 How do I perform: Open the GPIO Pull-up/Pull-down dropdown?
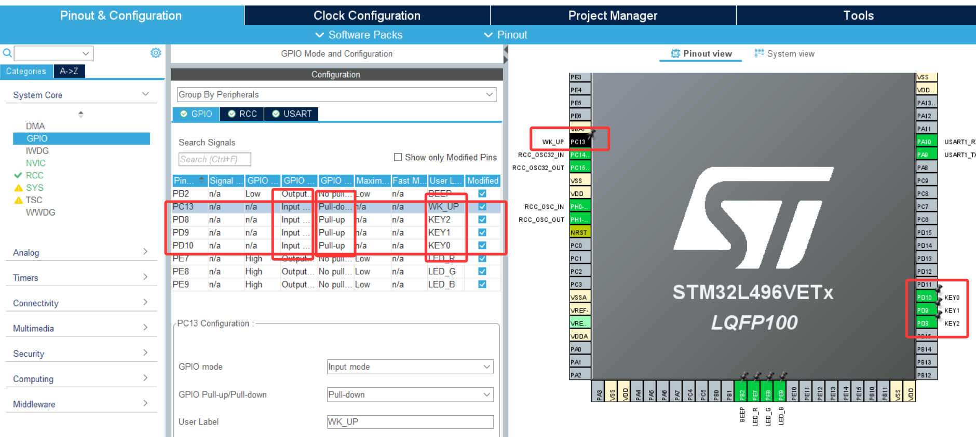pos(410,394)
